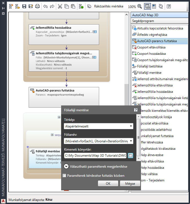The width and height of the screenshot is (190, 204).
Task: Paste the copied activity
Action: point(73,6)
